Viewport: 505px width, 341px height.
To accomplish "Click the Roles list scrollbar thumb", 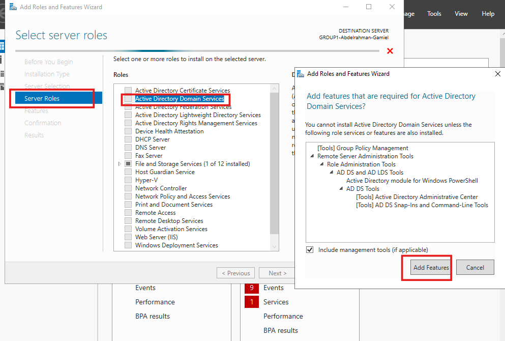I will 274,163.
